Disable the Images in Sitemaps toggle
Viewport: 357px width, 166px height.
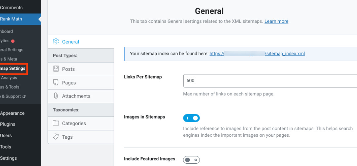pos(191,118)
